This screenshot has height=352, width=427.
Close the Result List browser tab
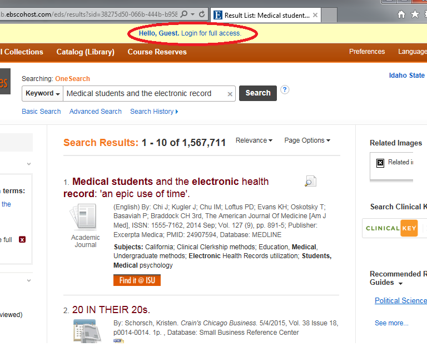pos(315,15)
